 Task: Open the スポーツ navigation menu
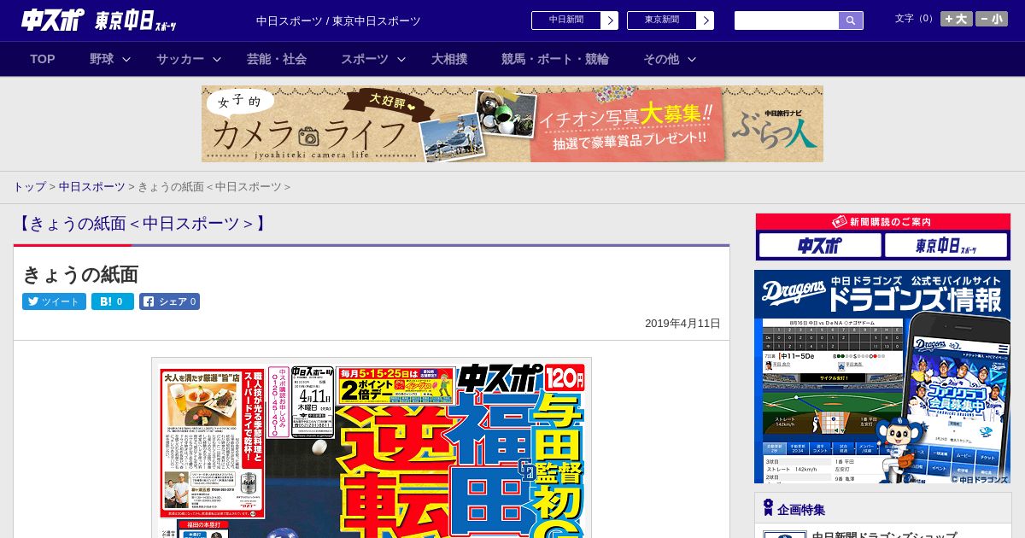pos(365,59)
